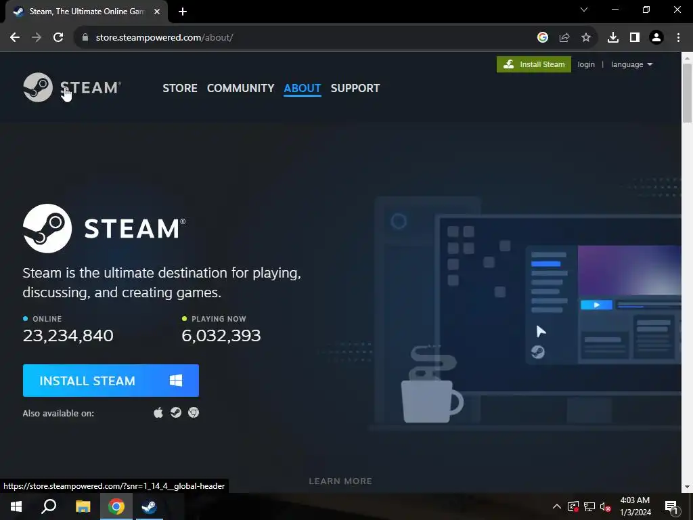This screenshot has width=693, height=520.
Task: Open Windows taskbar search
Action: pos(49,506)
